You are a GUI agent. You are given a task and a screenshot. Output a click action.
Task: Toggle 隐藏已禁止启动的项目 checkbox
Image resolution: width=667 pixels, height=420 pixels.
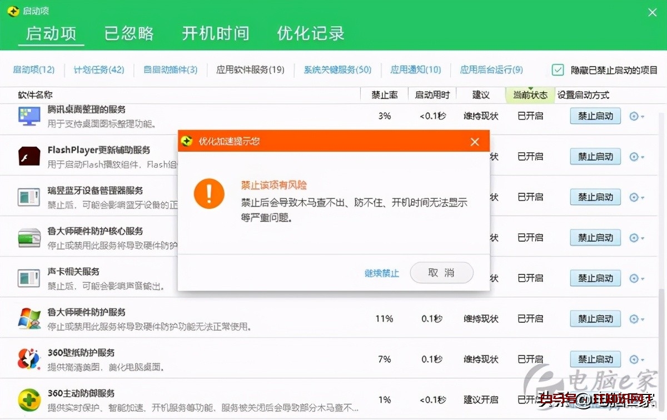tap(556, 70)
